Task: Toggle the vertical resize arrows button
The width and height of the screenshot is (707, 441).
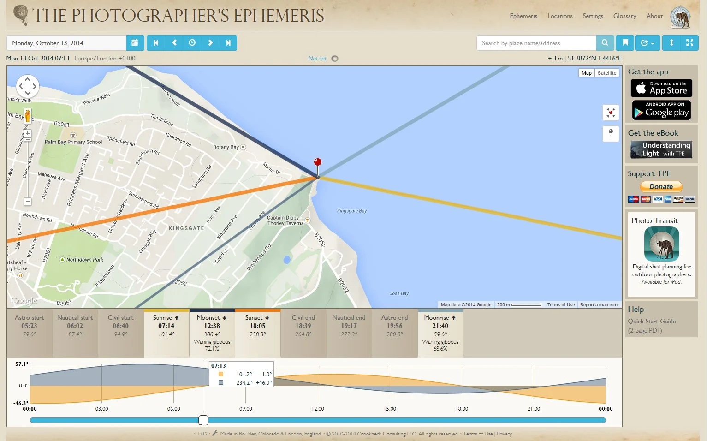Action: [x=671, y=43]
